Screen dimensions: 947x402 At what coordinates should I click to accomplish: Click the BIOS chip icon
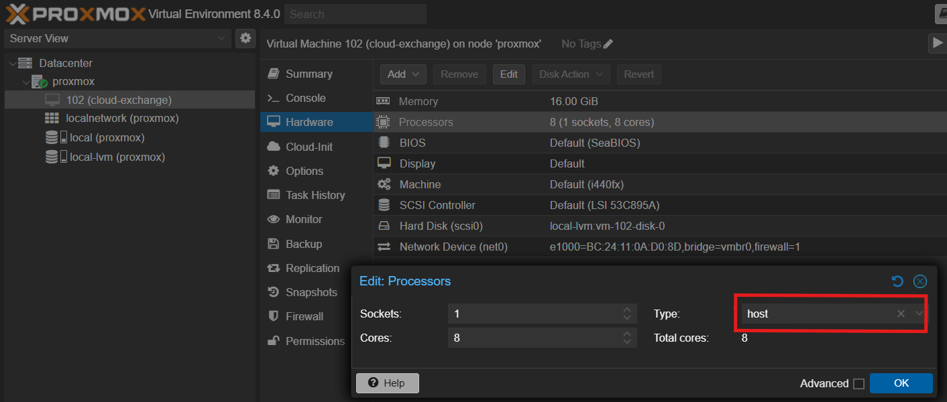pyautogui.click(x=384, y=143)
